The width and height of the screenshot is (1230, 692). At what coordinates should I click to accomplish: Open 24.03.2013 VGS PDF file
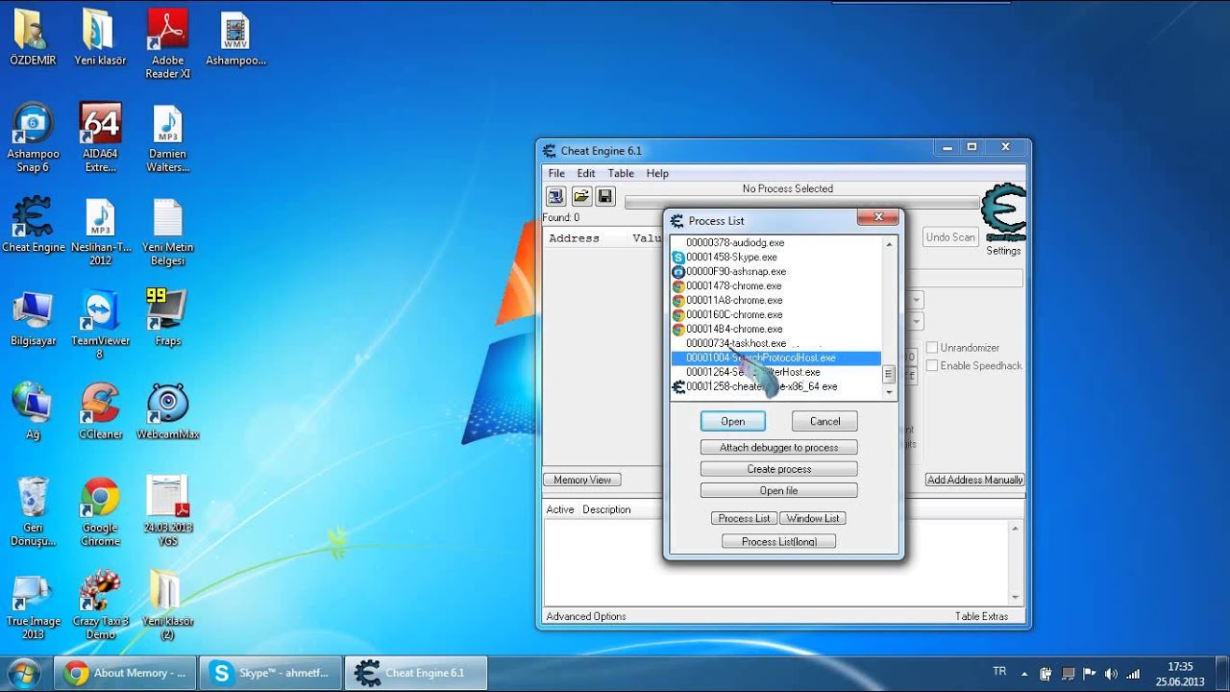(x=168, y=511)
